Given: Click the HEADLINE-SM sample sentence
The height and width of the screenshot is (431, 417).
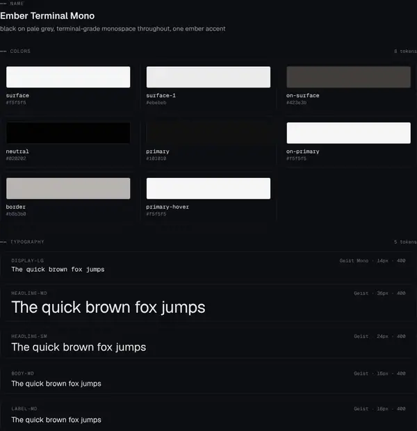Looking at the screenshot, I should [79, 347].
